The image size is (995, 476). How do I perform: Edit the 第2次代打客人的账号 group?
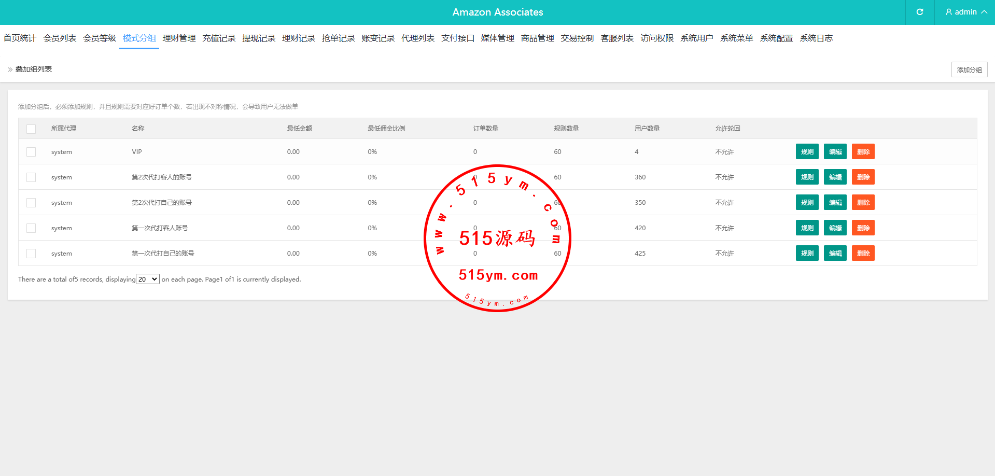tap(835, 177)
